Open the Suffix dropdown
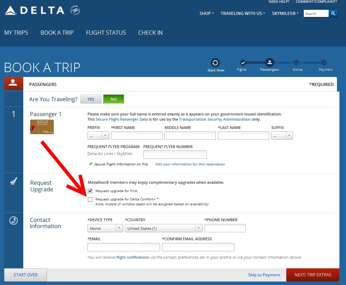This screenshot has height=285, width=346. [x=282, y=136]
